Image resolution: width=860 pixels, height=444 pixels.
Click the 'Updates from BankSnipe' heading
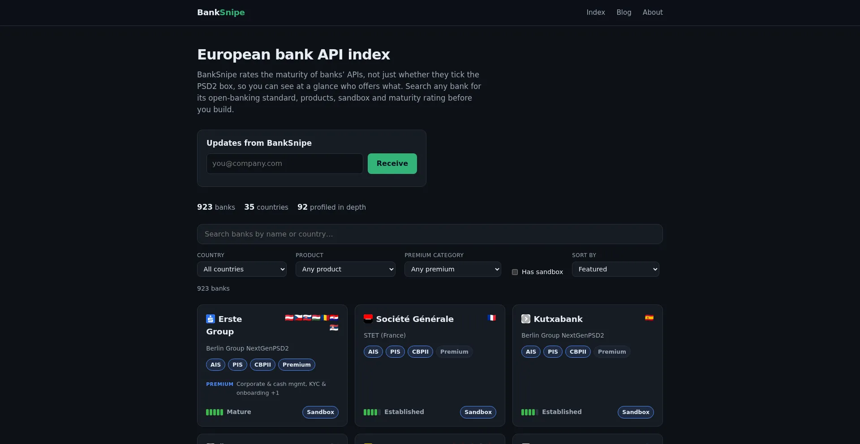click(x=259, y=143)
